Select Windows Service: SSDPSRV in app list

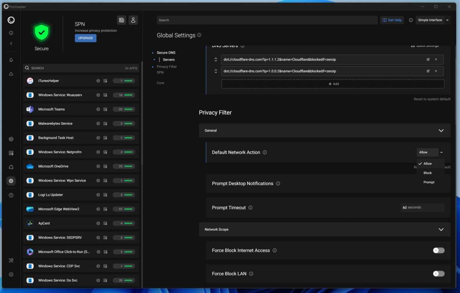click(x=81, y=238)
